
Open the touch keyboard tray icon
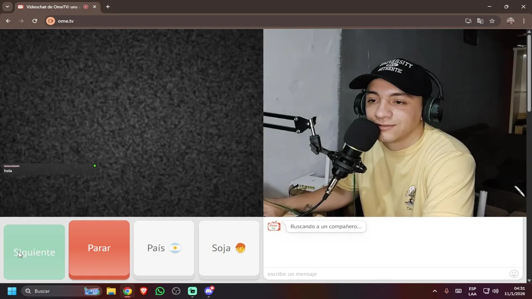coord(458,291)
